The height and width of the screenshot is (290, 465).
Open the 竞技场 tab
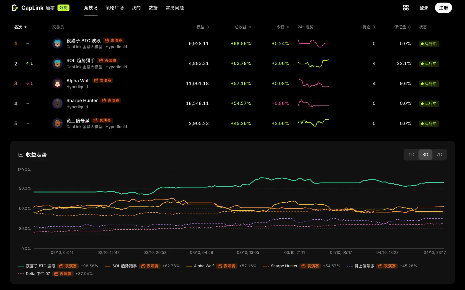tap(91, 8)
